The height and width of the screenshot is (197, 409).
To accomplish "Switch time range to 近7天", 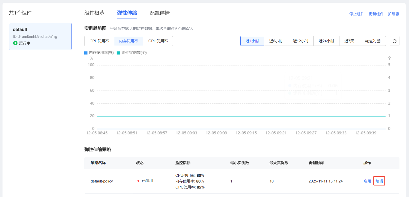I will [x=349, y=41].
